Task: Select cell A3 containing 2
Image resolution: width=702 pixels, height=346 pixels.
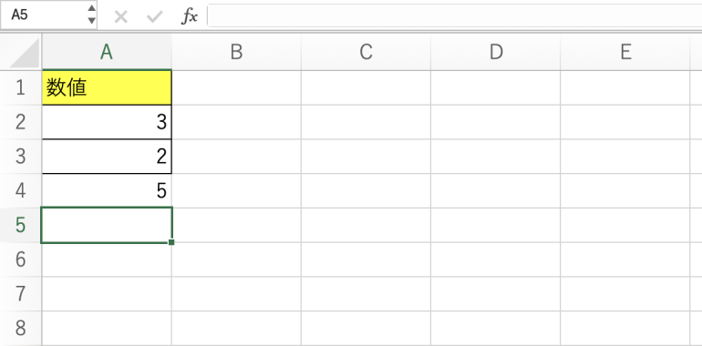Action: (x=107, y=157)
